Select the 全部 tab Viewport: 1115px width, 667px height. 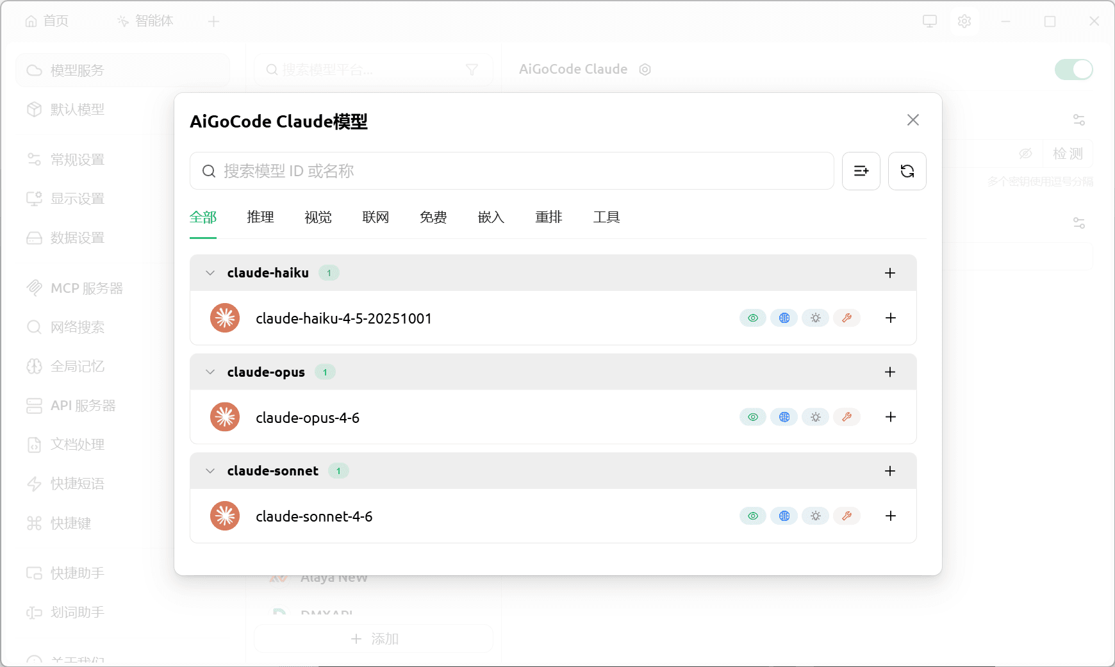click(x=203, y=217)
